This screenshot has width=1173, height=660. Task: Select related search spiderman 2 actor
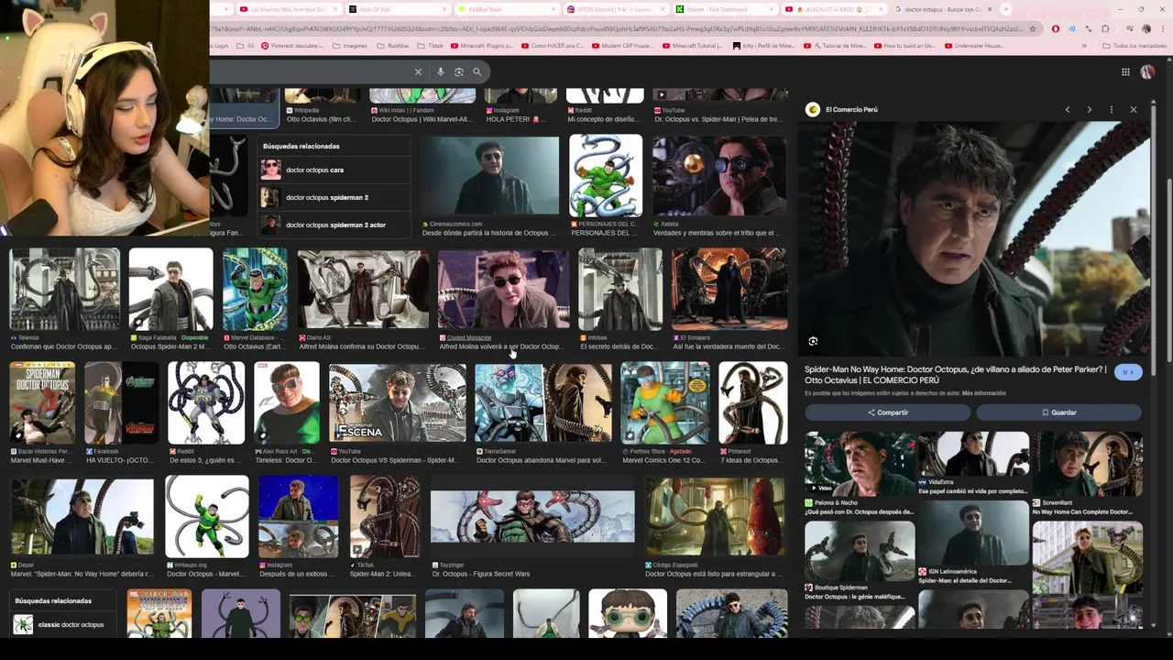[x=335, y=225]
